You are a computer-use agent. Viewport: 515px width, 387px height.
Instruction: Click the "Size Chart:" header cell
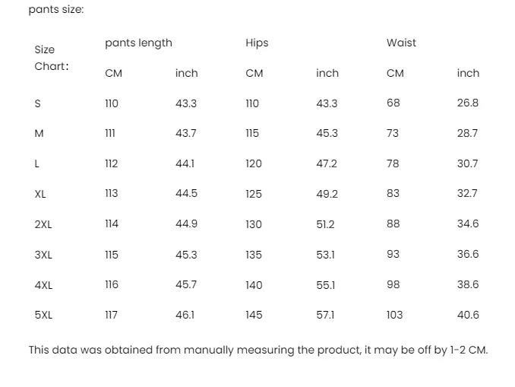(50, 58)
